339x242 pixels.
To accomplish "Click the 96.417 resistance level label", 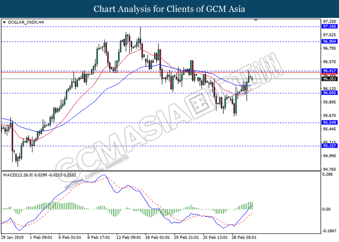I will (x=329, y=71).
